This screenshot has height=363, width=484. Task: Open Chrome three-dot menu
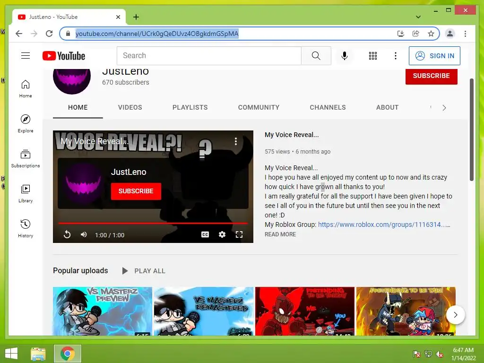coord(465,34)
